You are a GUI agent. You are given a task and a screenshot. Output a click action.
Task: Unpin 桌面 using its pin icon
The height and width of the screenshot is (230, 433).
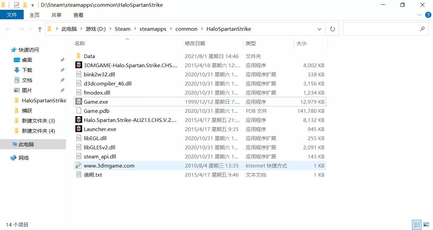point(62,60)
